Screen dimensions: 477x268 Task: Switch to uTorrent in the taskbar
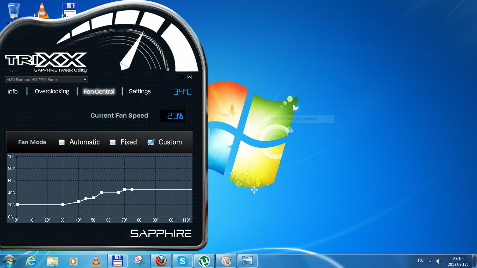[x=204, y=261]
